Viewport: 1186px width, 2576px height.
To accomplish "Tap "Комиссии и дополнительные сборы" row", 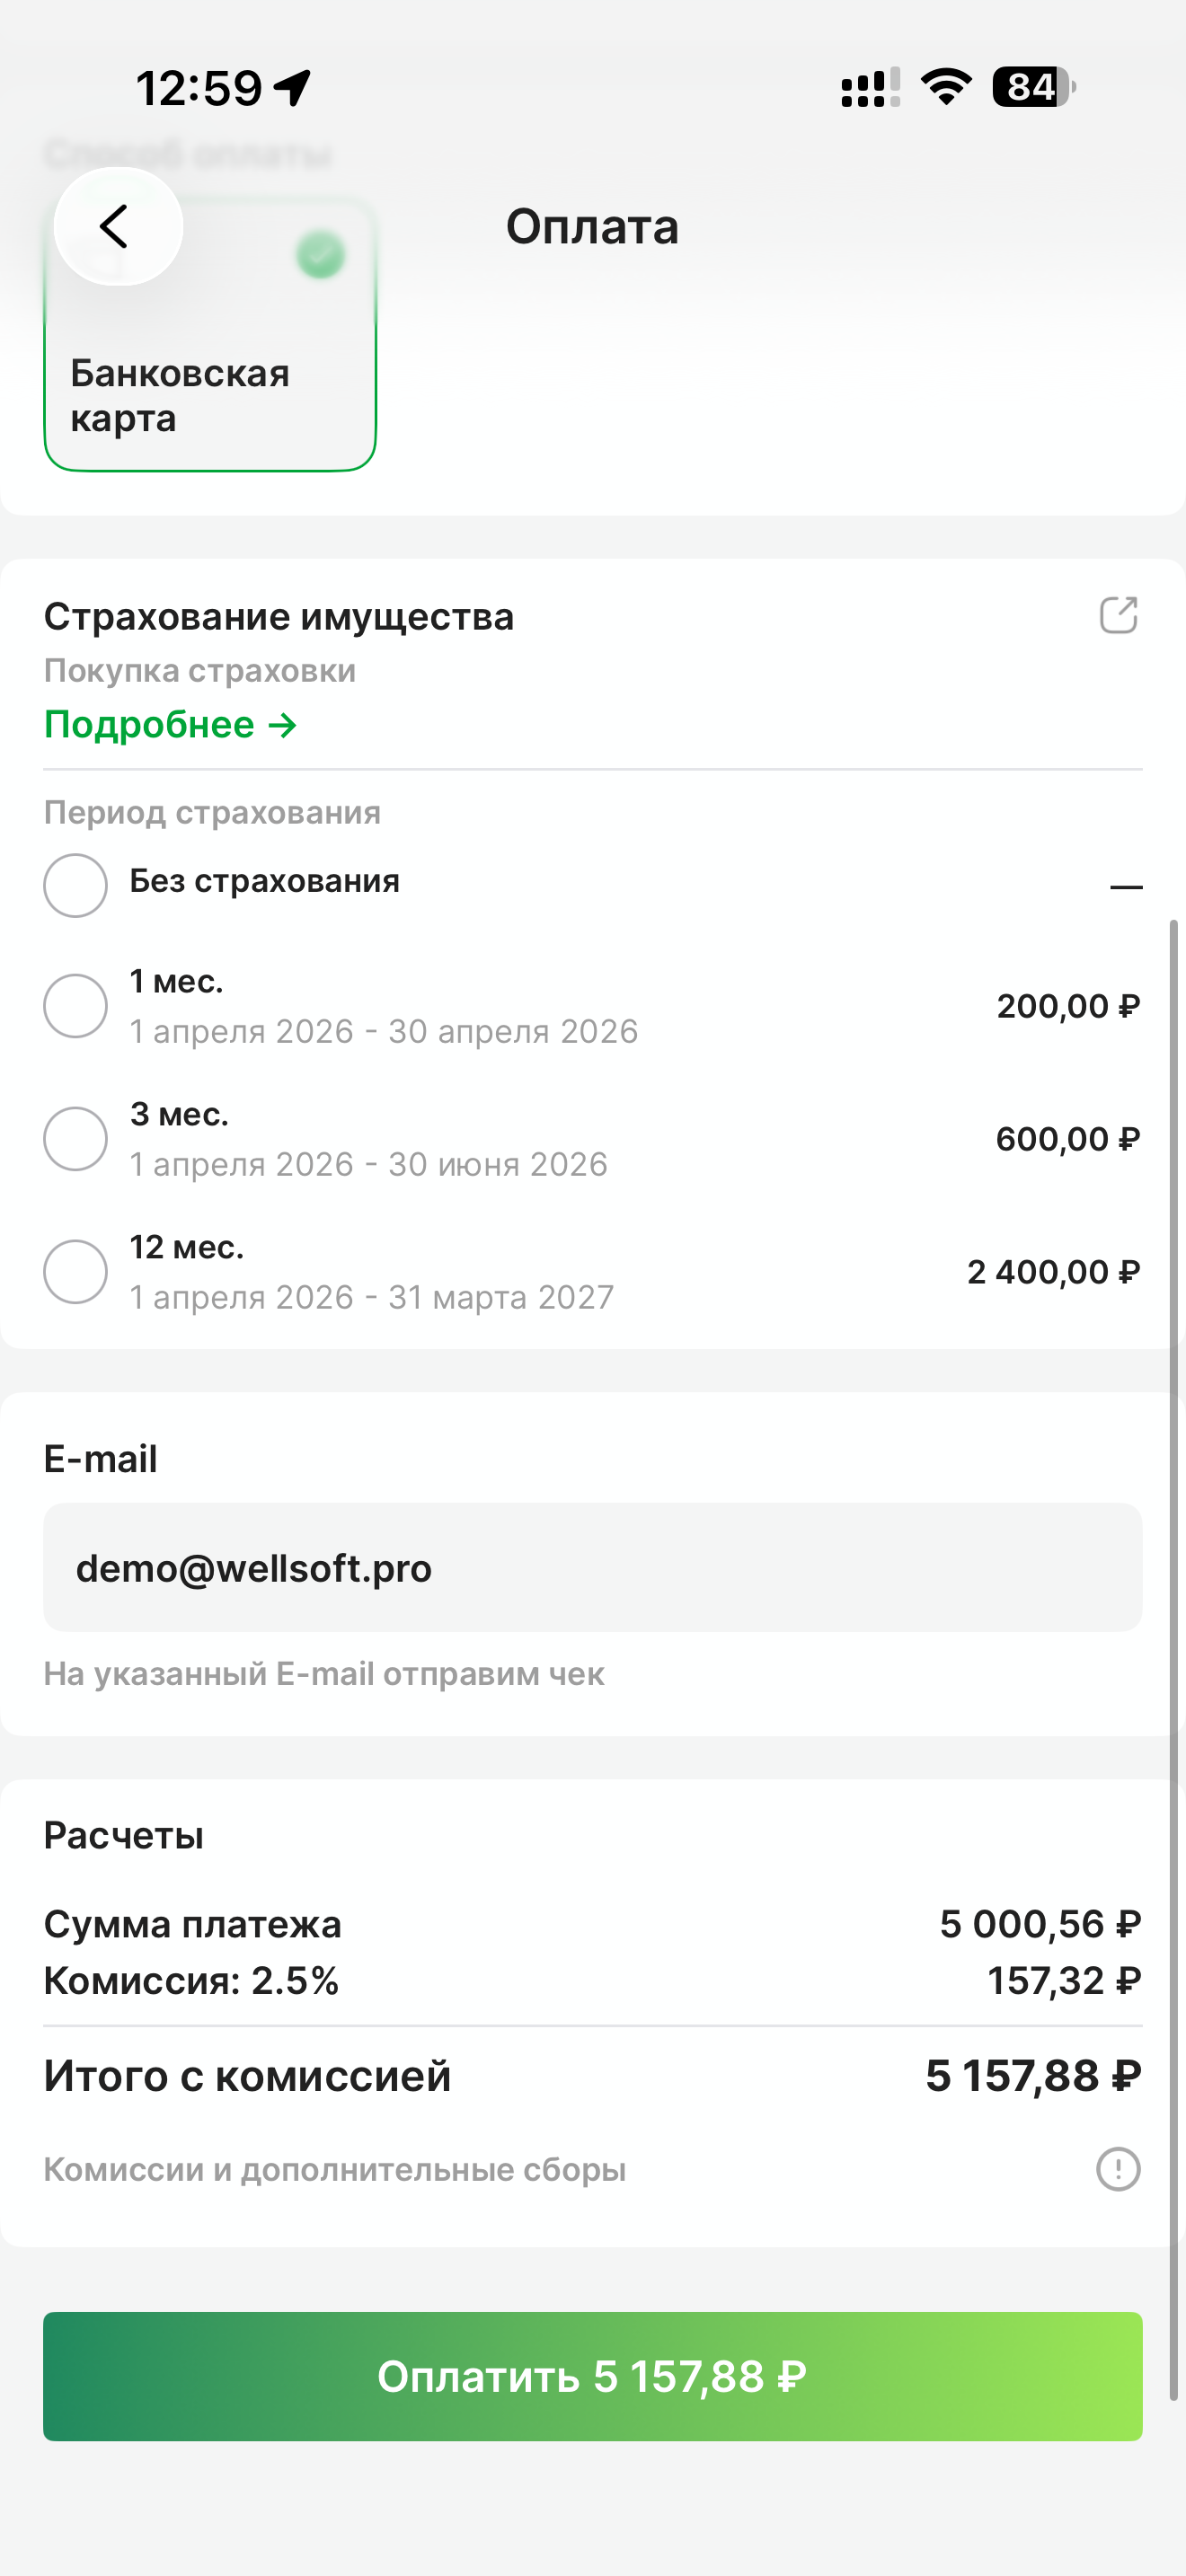I will coord(335,2169).
